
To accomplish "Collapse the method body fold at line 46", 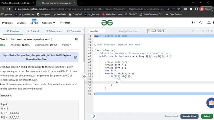I will point(92,59).
